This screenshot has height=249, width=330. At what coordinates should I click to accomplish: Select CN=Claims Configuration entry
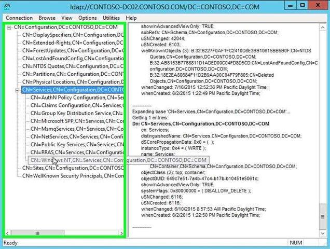pos(77,105)
